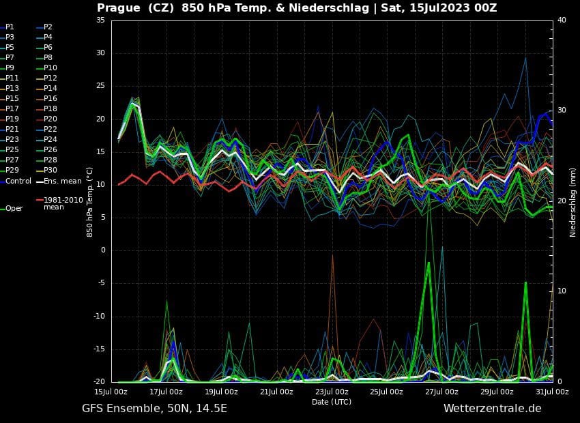Click the 31Jul 00z x-axis label
Viewport: 580px width, 423px height.
(x=551, y=392)
